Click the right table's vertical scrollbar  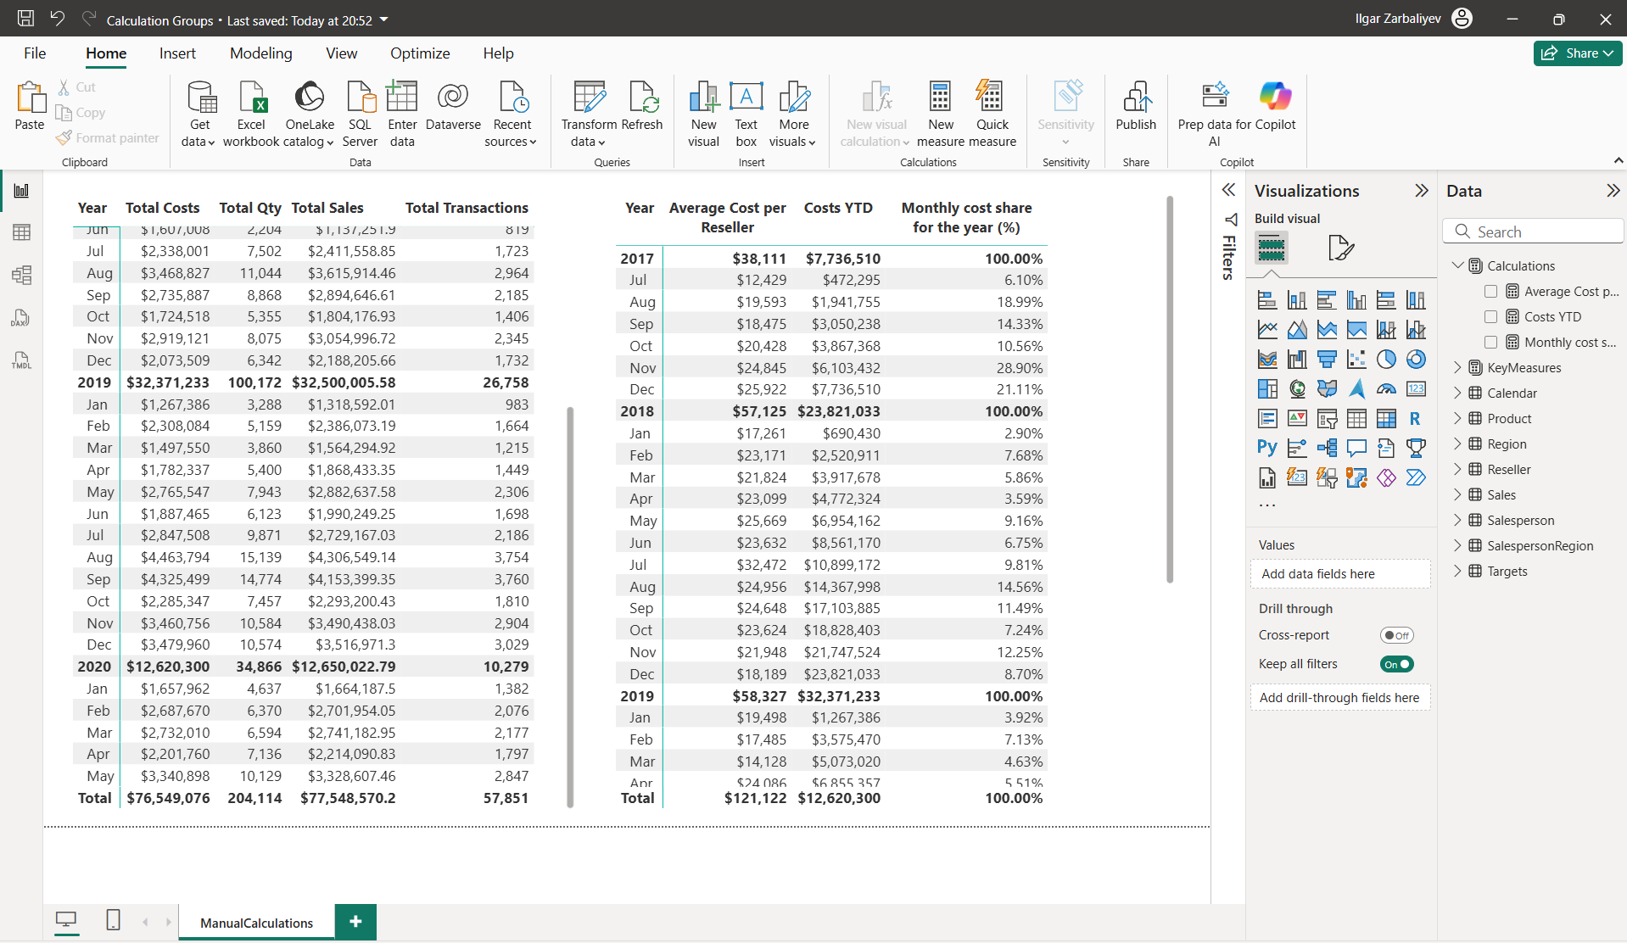pos(1170,389)
